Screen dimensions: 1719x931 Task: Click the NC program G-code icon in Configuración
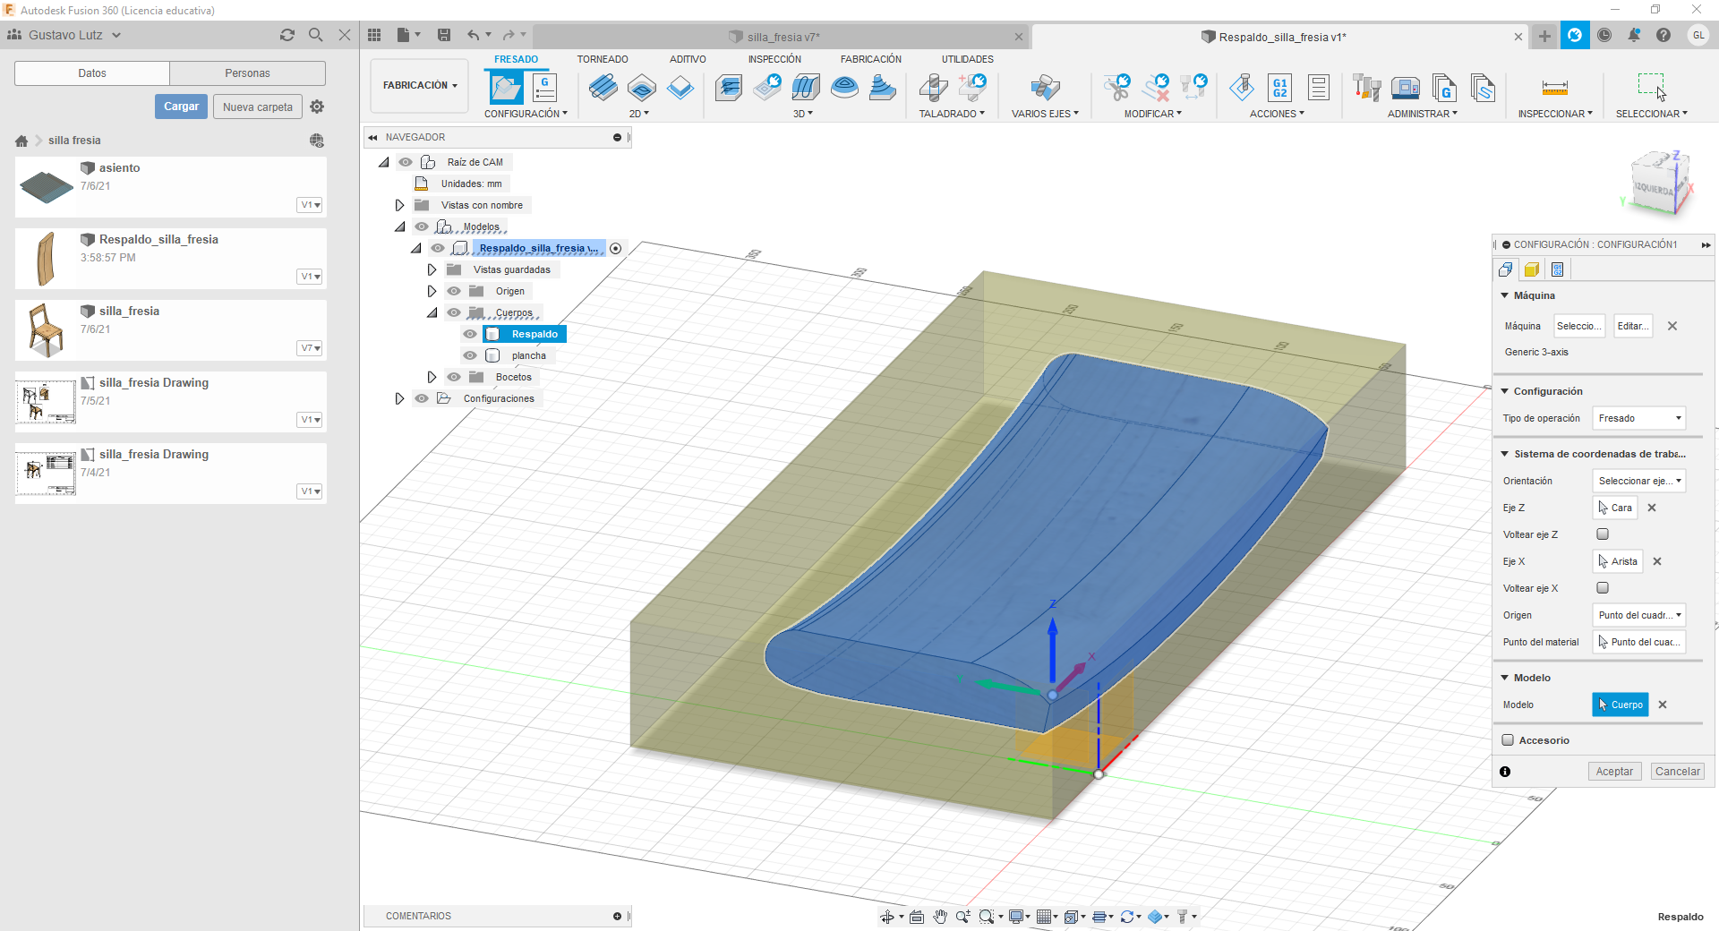pos(544,88)
